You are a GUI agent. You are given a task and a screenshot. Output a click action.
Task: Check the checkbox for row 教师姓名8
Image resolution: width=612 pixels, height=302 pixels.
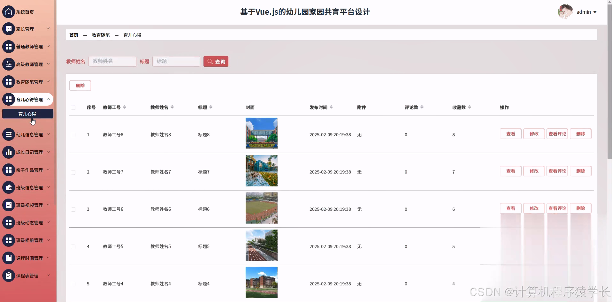point(73,135)
